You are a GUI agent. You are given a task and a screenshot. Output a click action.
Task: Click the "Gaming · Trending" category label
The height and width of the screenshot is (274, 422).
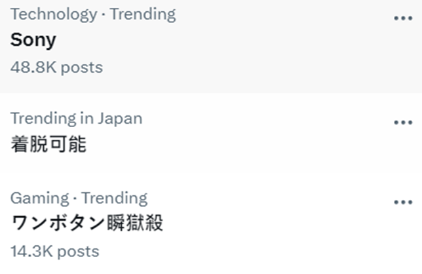pos(79,198)
